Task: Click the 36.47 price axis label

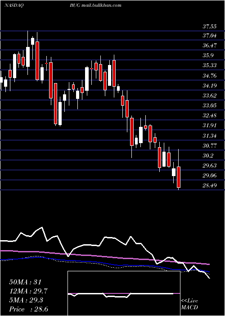Action: (x=209, y=46)
